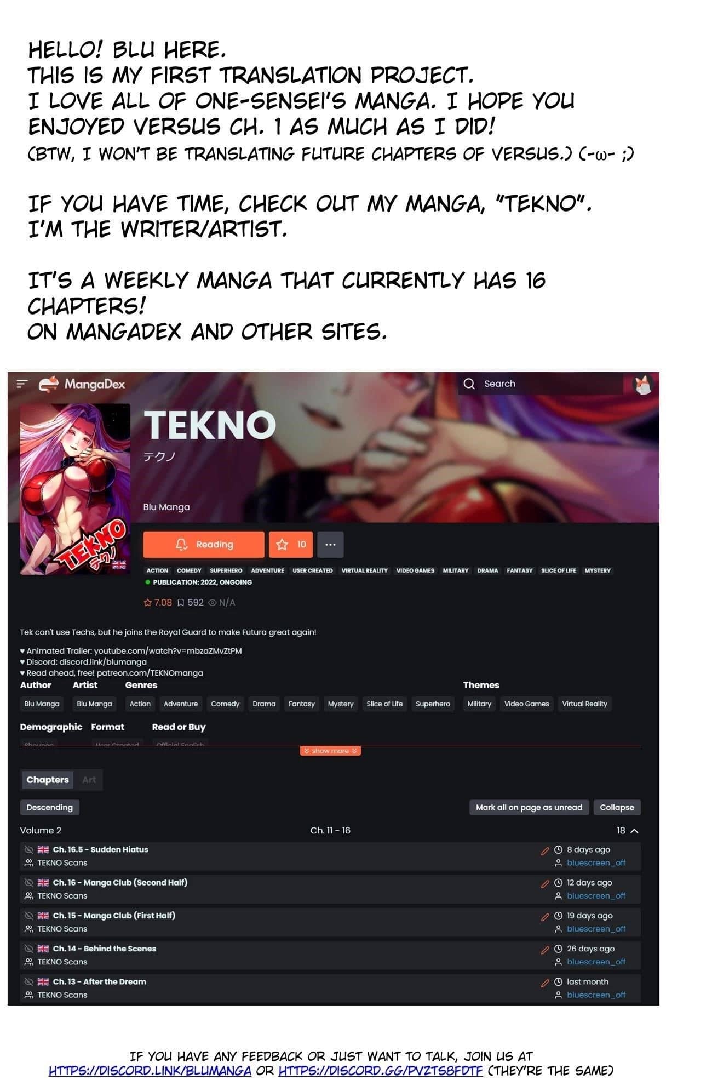Click the MangaDex logo icon
Screen dimensions: 712x1091
pos(48,384)
